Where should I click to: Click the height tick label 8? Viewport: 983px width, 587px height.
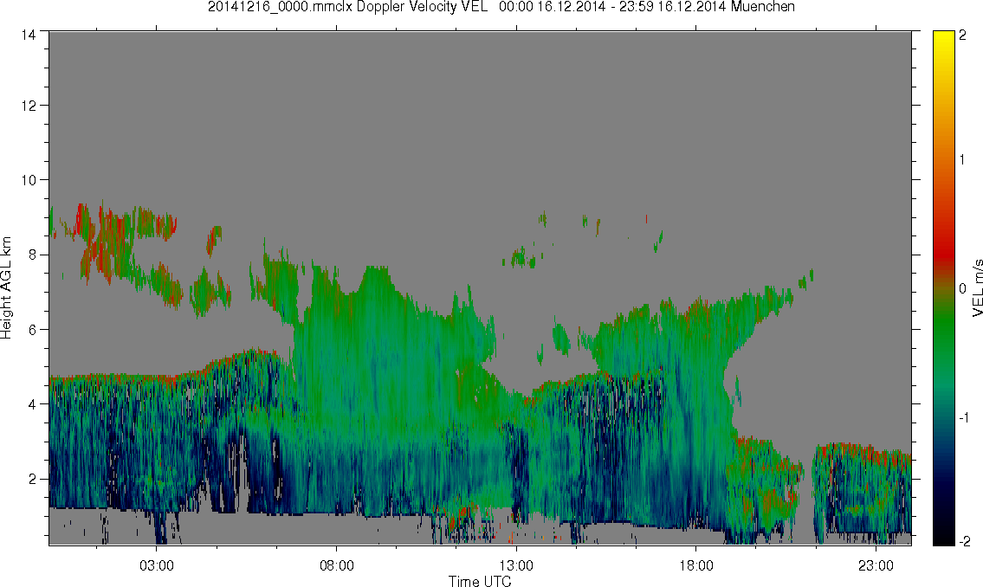(x=31, y=255)
